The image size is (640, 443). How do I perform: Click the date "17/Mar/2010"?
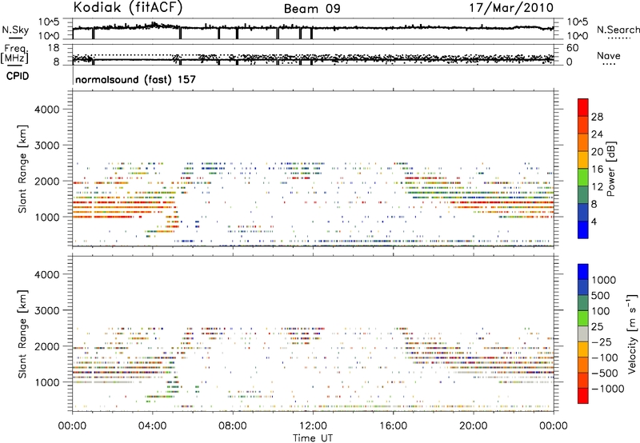tap(511, 7)
